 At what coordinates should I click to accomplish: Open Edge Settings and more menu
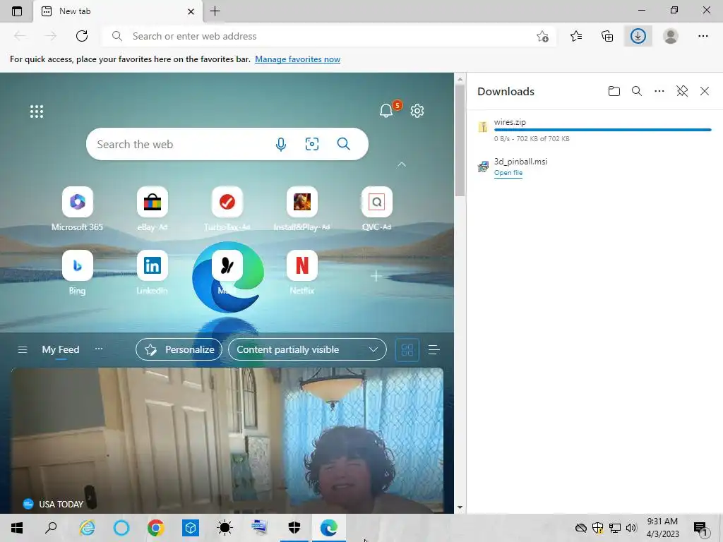(703, 36)
